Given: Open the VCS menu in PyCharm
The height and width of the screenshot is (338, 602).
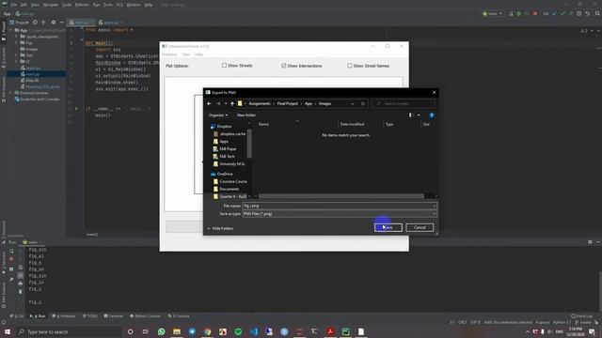Looking at the screenshot, I should [119, 5].
